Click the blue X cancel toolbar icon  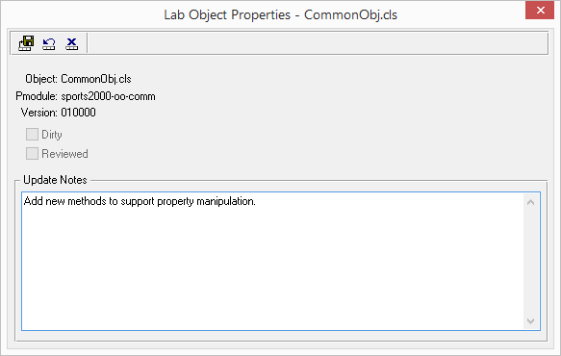(71, 43)
